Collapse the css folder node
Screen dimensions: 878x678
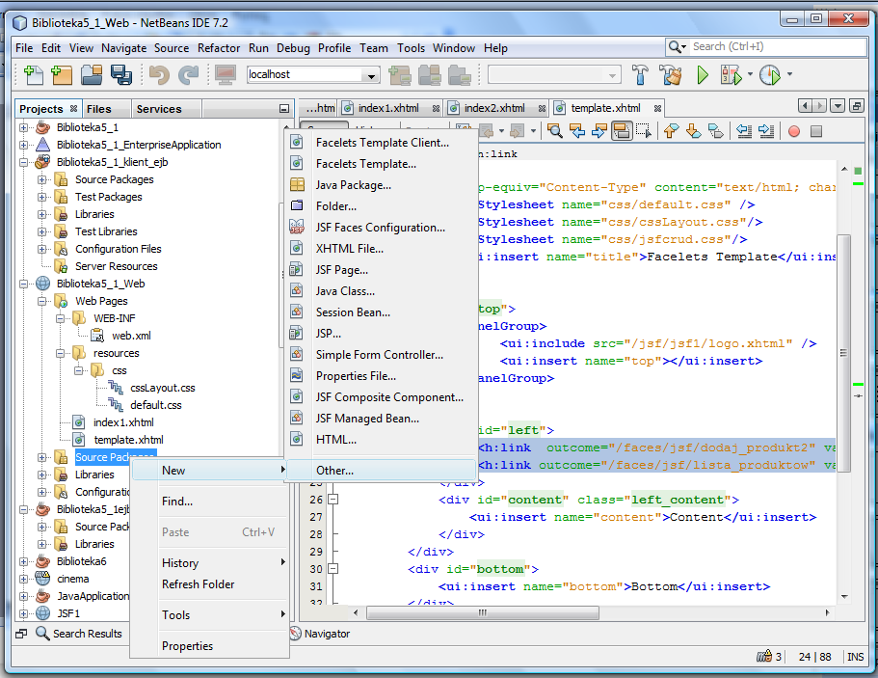coord(78,371)
